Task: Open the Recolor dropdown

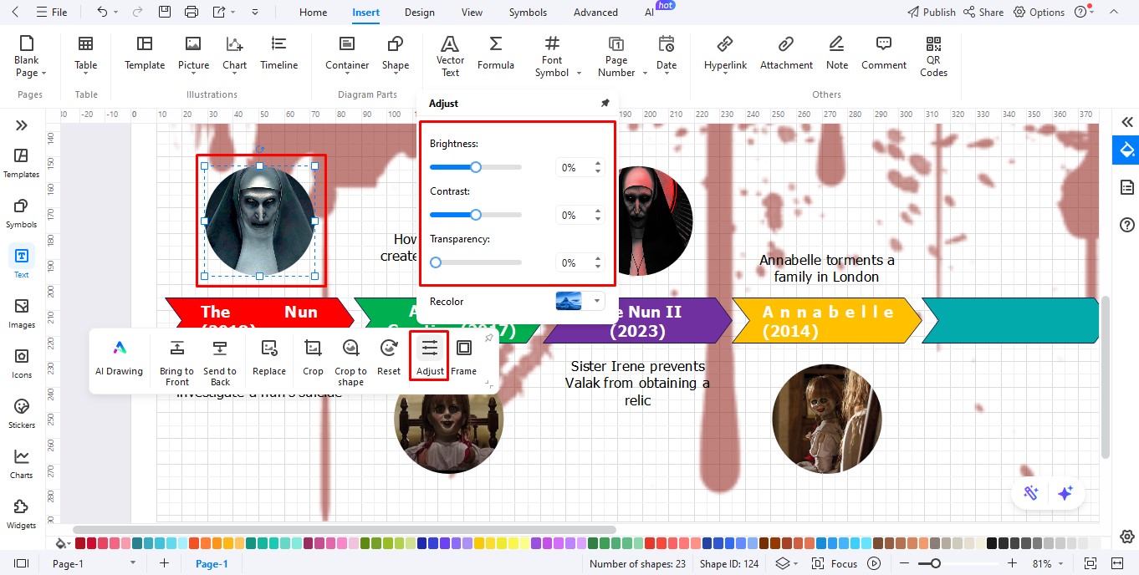Action: (597, 301)
